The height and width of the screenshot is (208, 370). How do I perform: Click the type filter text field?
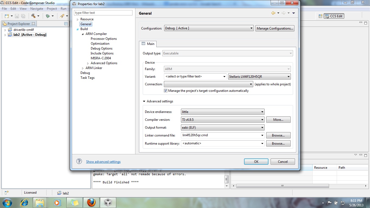pos(103,13)
